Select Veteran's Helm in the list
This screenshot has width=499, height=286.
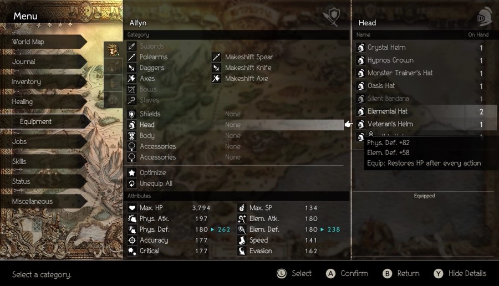pos(425,124)
